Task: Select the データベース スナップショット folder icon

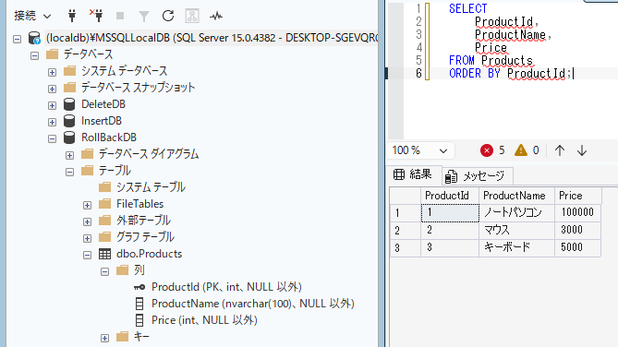Action: (x=70, y=87)
